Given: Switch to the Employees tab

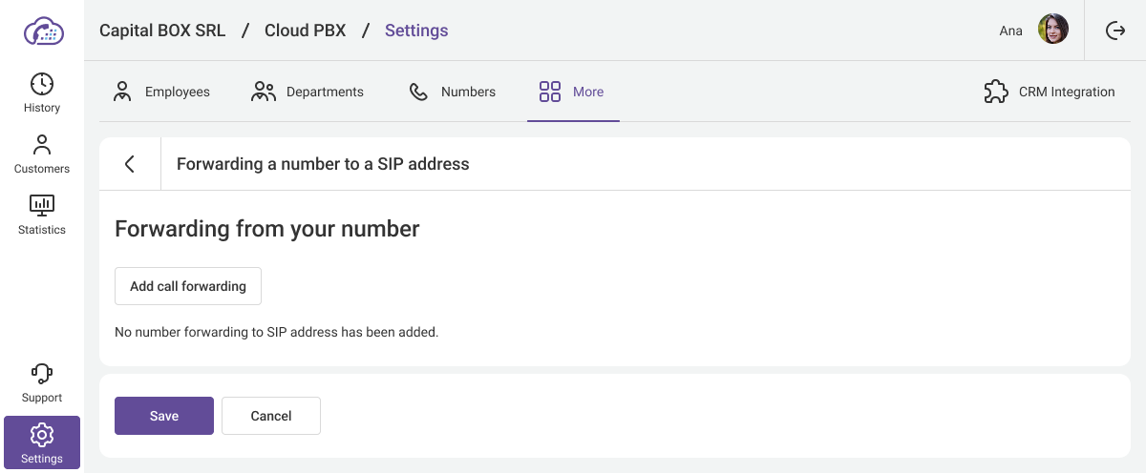Looking at the screenshot, I should tap(161, 92).
